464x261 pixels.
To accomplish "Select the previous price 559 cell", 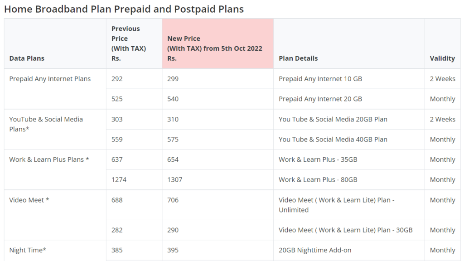I will 134,140.
